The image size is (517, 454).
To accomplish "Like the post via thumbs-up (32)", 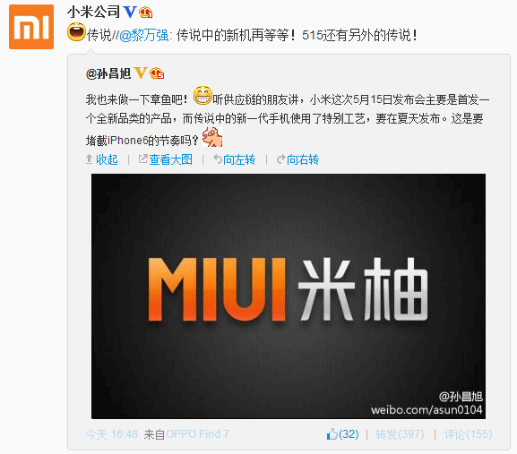I will [x=342, y=434].
